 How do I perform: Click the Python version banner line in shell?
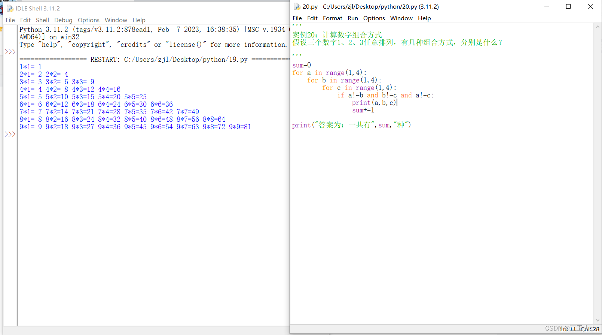pos(154,30)
